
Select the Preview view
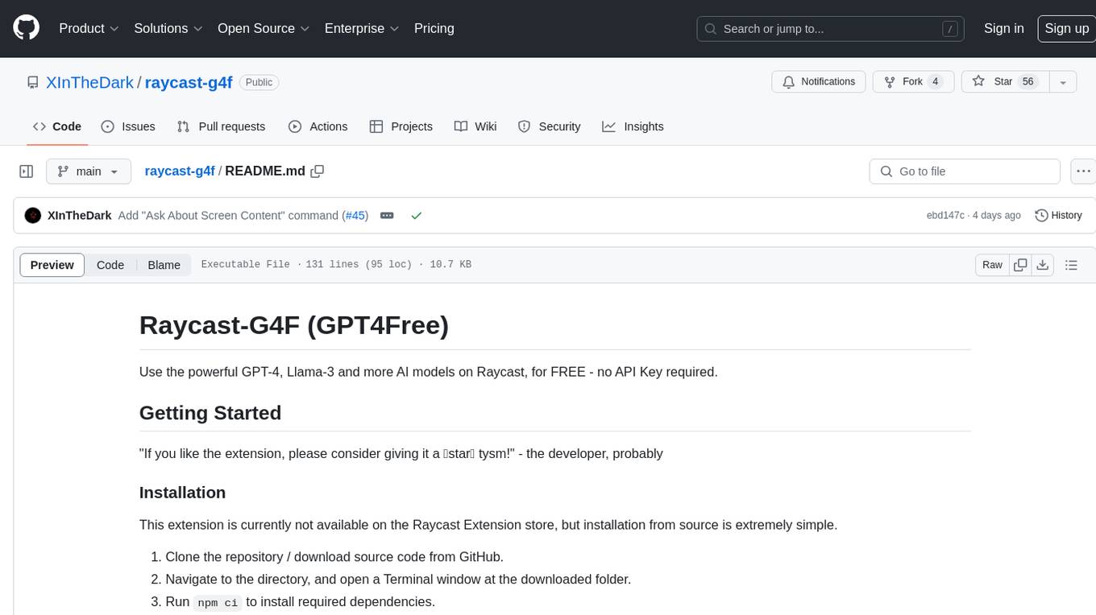[x=52, y=265]
